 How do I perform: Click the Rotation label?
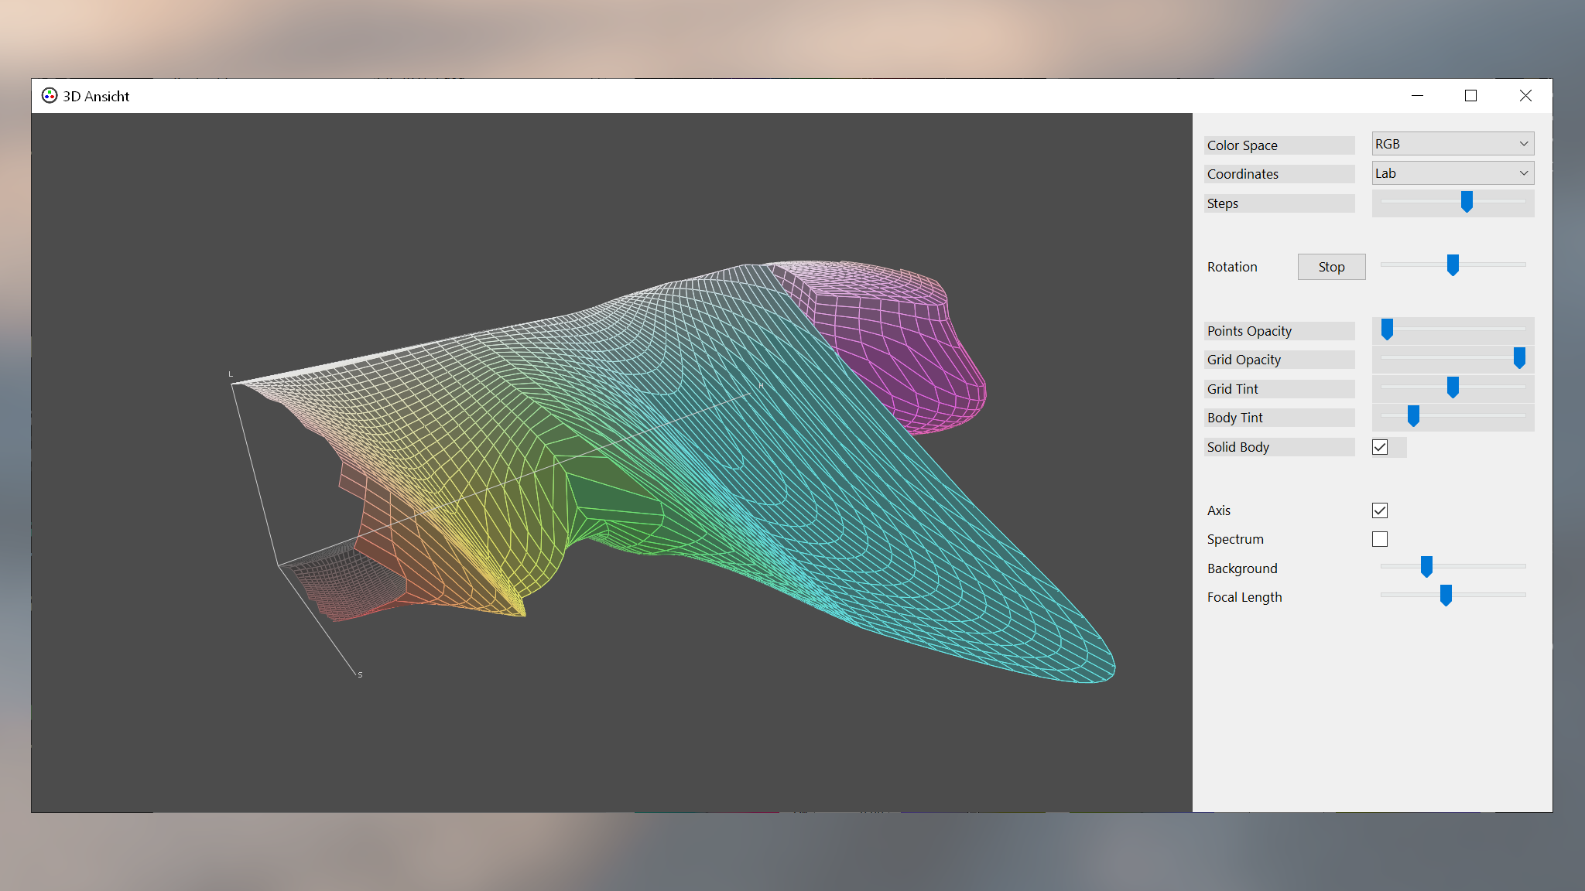(x=1232, y=267)
